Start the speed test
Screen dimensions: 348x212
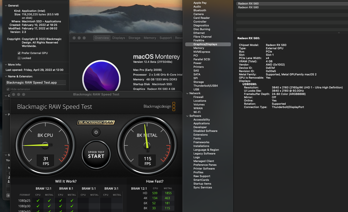coord(96,154)
